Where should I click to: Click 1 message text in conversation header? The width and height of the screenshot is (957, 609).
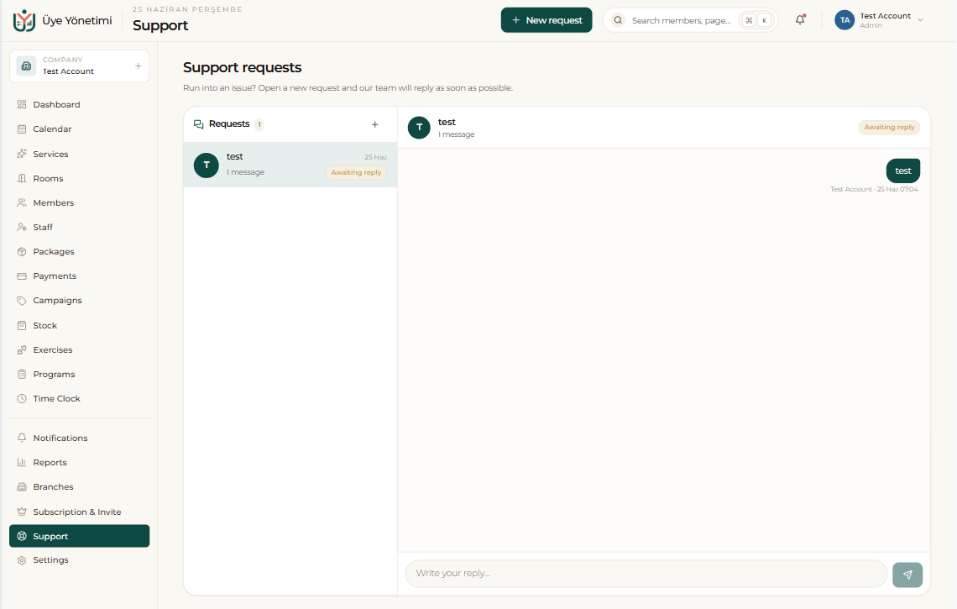(457, 134)
